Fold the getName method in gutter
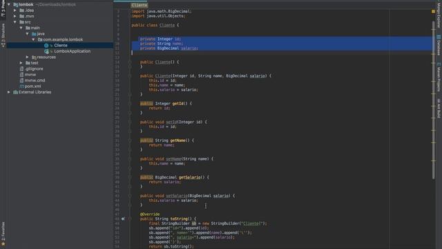The image size is (442, 249). 130,140
